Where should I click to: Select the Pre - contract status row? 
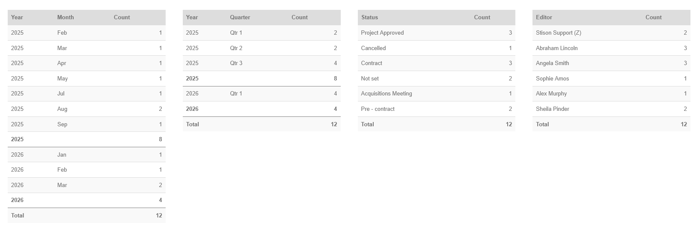click(x=436, y=109)
